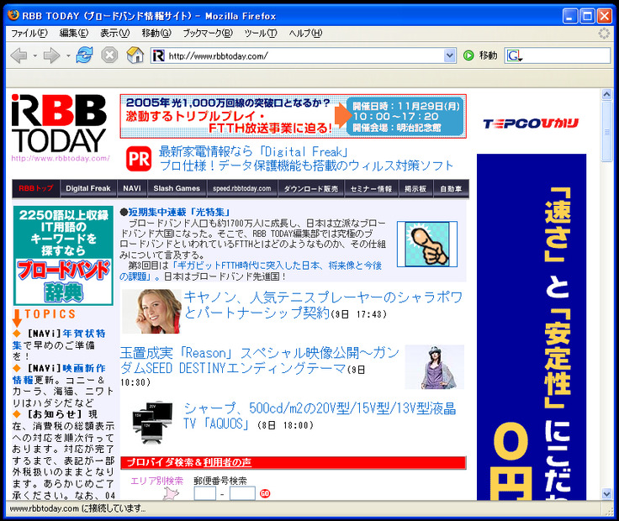Open the ブロードバンド辞典 banner
This screenshot has width=619, height=521.
pyautogui.click(x=63, y=255)
